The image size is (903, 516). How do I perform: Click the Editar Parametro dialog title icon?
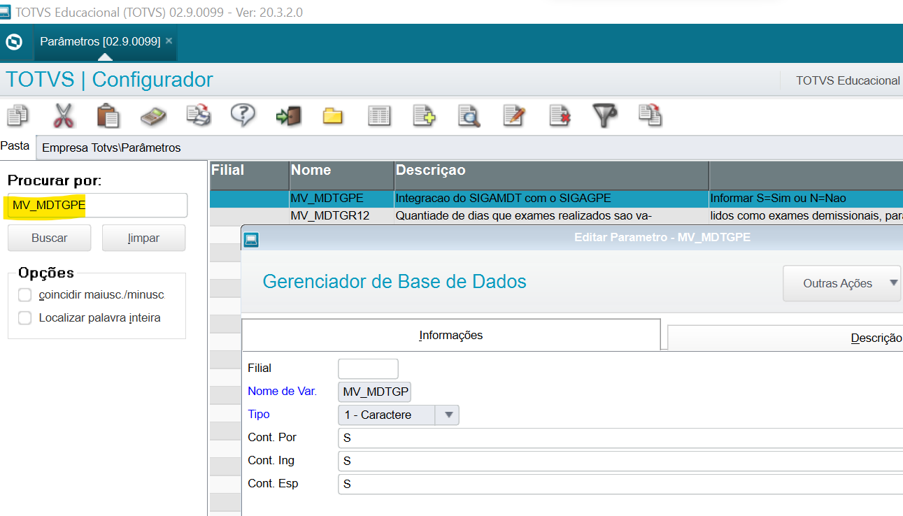point(251,239)
